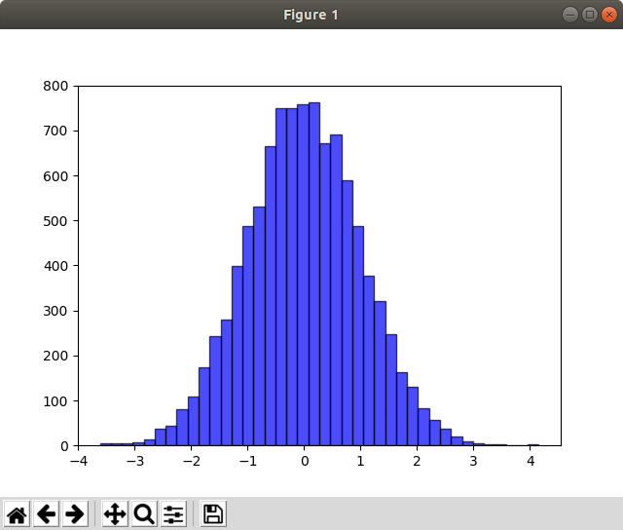Viewport: 623px width, 530px height.
Task: Maximize the Figure 1 window
Action: (x=590, y=15)
